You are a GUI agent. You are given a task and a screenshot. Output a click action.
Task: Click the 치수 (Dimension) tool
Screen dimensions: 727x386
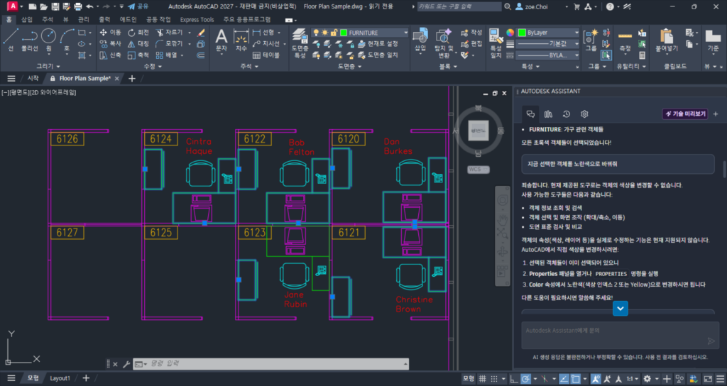click(x=241, y=40)
